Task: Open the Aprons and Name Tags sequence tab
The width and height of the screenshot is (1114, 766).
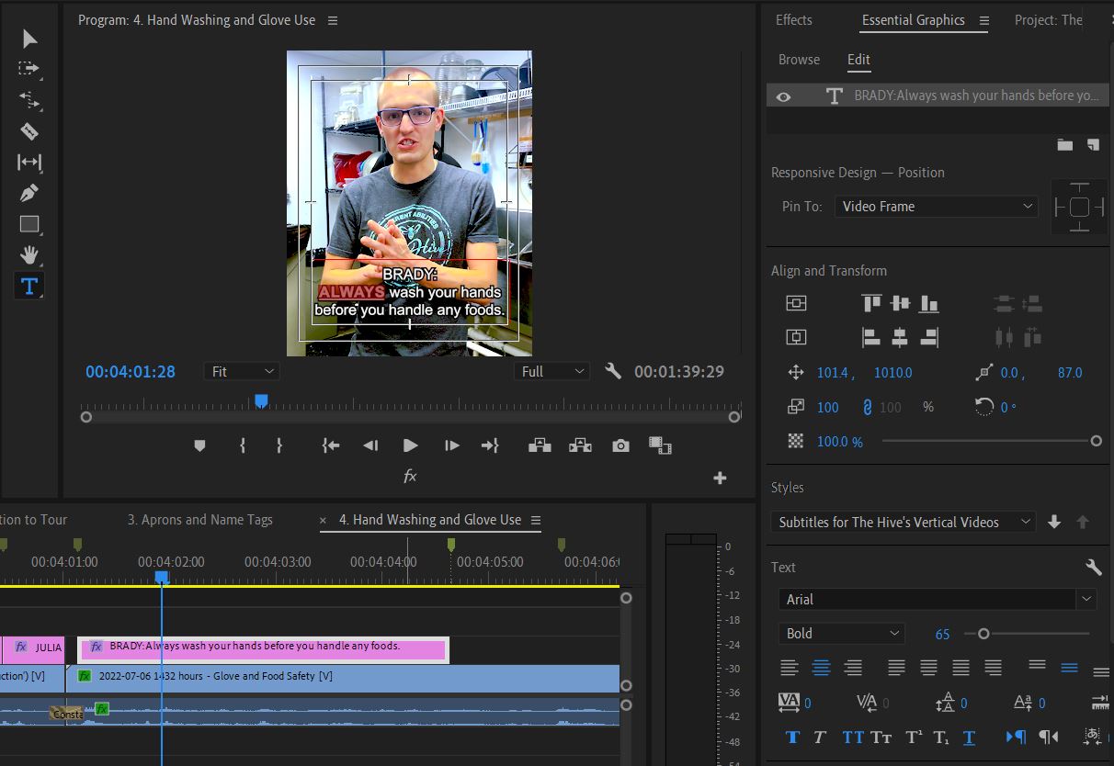Action: click(199, 520)
